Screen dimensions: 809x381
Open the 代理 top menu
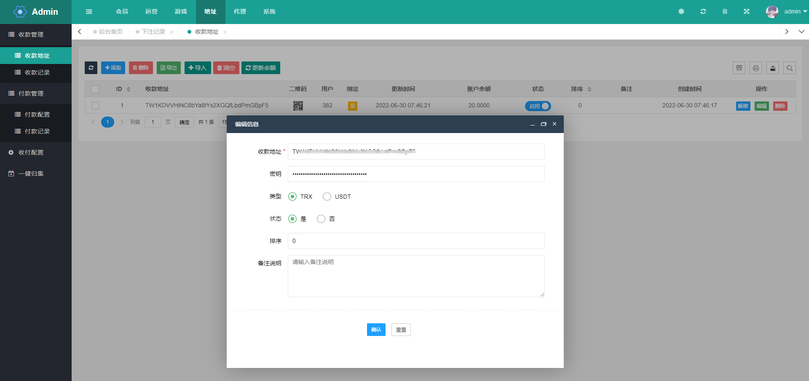point(240,12)
